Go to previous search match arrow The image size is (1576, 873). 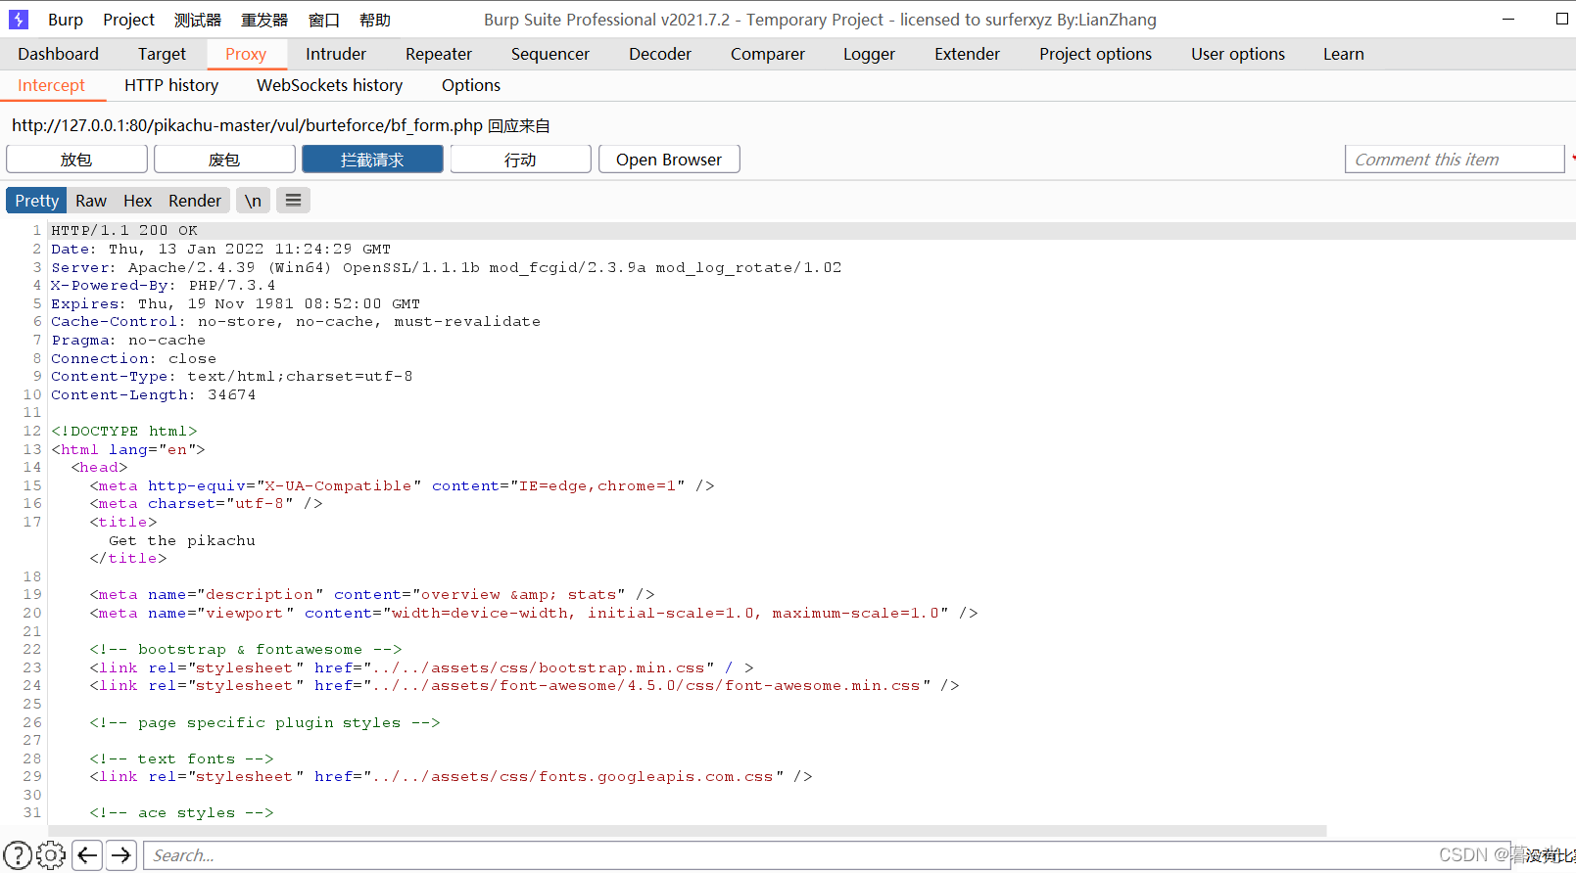87,855
